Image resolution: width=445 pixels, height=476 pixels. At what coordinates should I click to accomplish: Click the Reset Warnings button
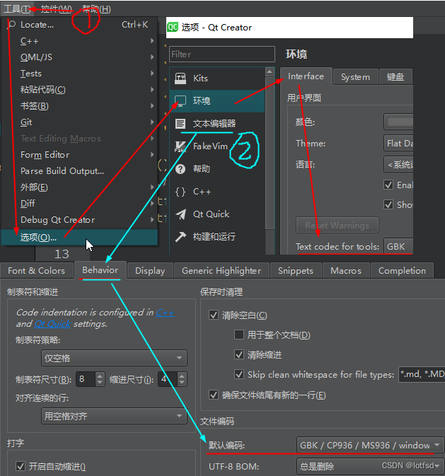click(x=337, y=225)
